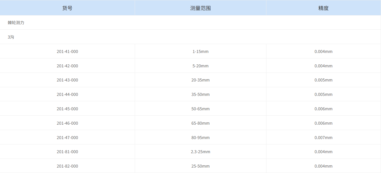Select the 1-15mm measurement range cell
This screenshot has width=381, height=173.
(x=201, y=51)
